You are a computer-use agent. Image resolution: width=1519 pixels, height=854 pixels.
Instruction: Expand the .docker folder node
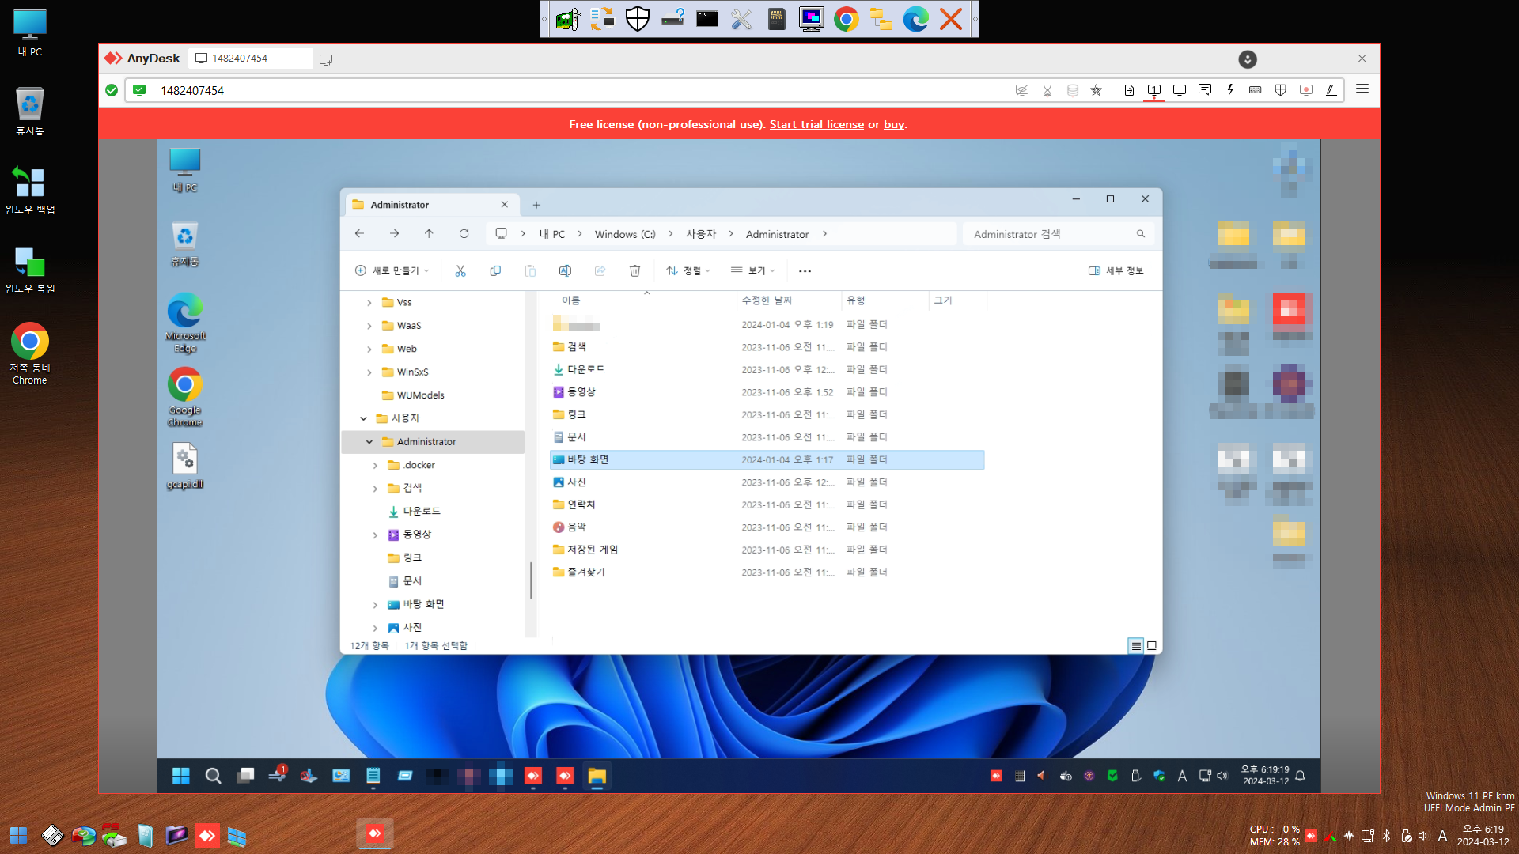[375, 466]
